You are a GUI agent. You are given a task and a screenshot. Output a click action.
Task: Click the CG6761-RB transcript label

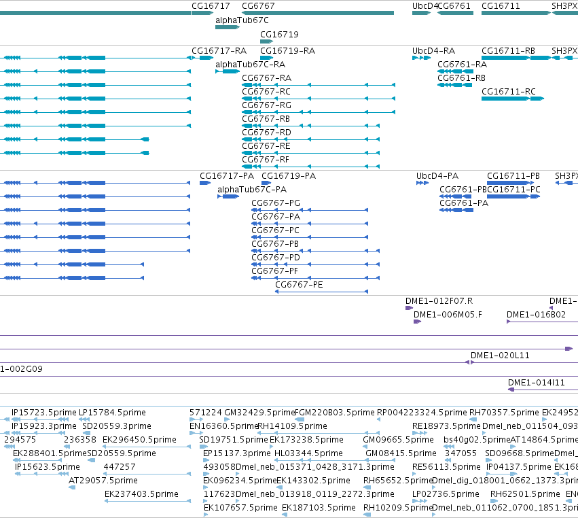461,78
